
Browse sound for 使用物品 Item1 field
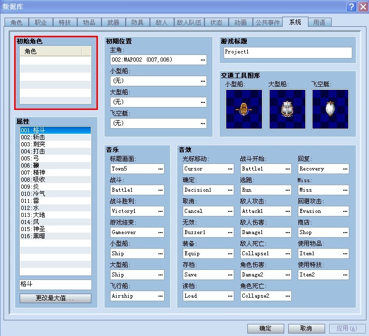(345, 253)
